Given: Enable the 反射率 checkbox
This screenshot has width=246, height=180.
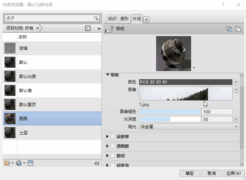Looking at the screenshot, I should coord(113,136).
